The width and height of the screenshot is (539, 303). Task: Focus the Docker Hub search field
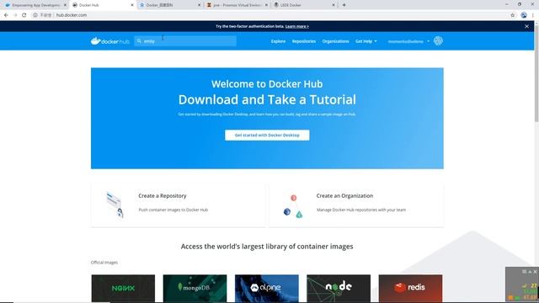click(x=185, y=41)
